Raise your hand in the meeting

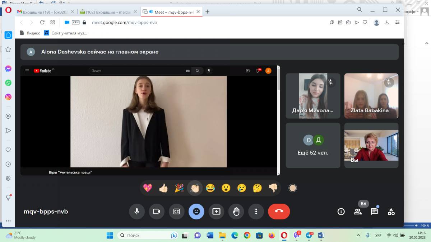[236, 211]
